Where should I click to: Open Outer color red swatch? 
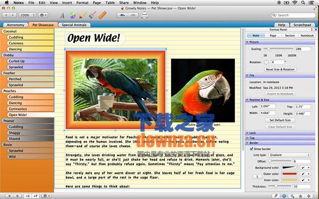click(x=290, y=174)
